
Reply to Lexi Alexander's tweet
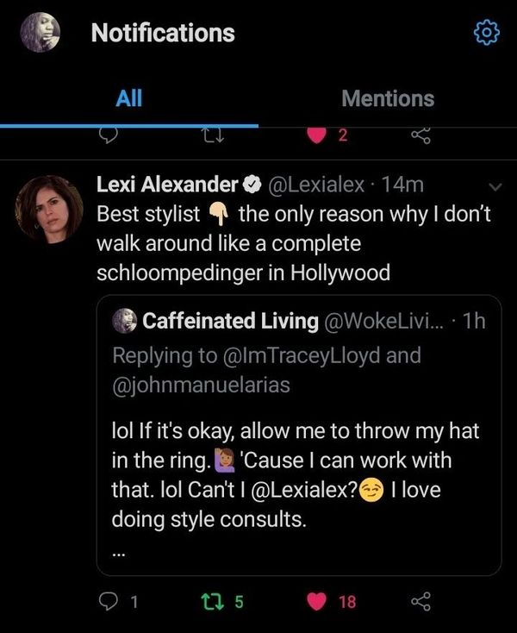pos(108,602)
